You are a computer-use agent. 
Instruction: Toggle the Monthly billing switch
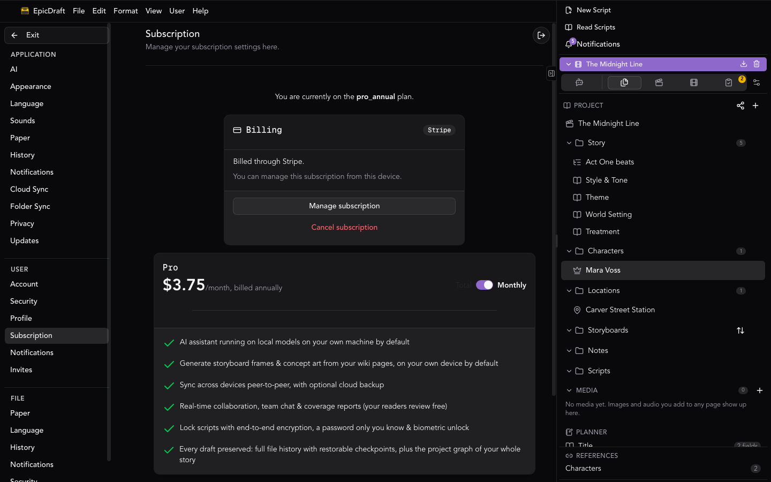point(485,285)
